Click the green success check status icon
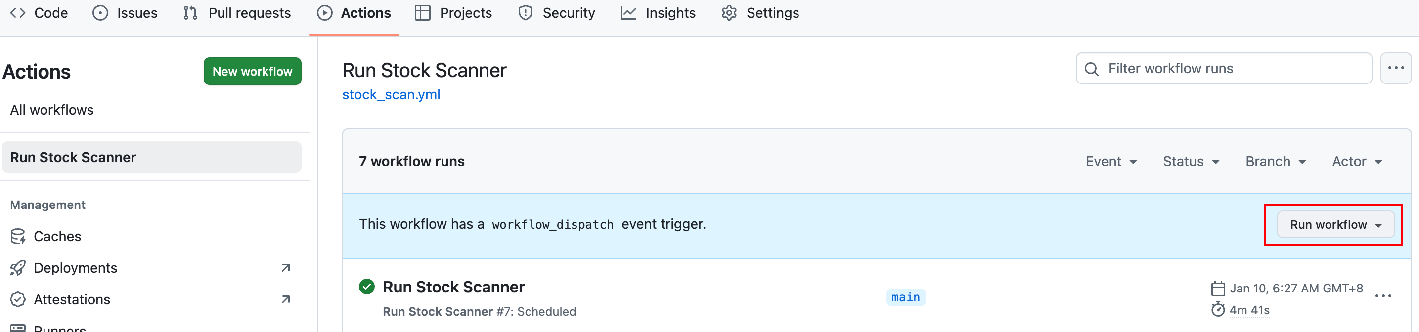Image resolution: width=1419 pixels, height=332 pixels. coord(367,287)
